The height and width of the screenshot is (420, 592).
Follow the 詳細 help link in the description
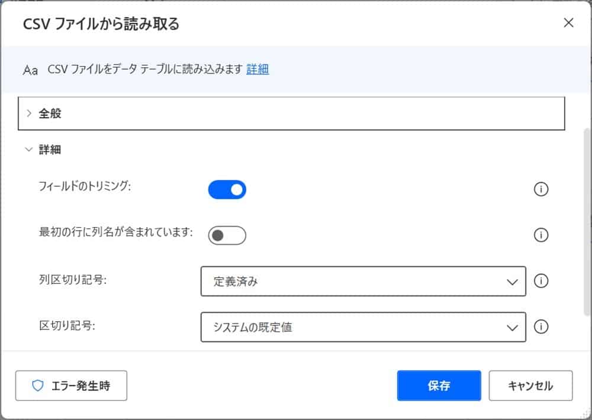point(258,69)
